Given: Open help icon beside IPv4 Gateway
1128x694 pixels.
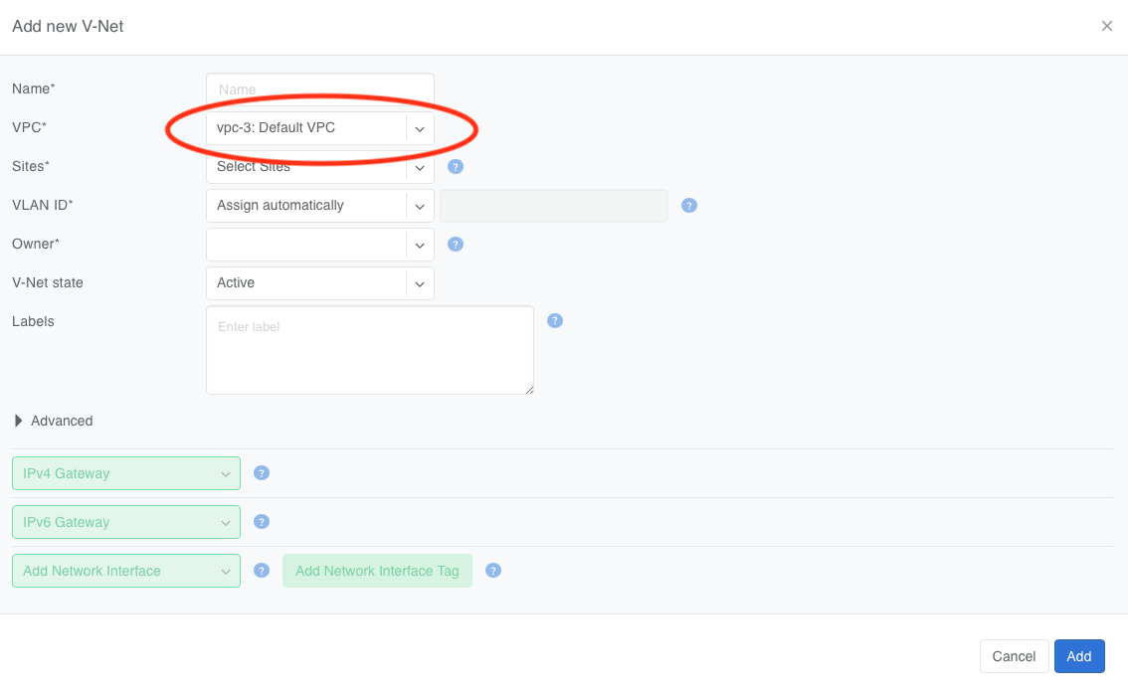Looking at the screenshot, I should click(262, 473).
